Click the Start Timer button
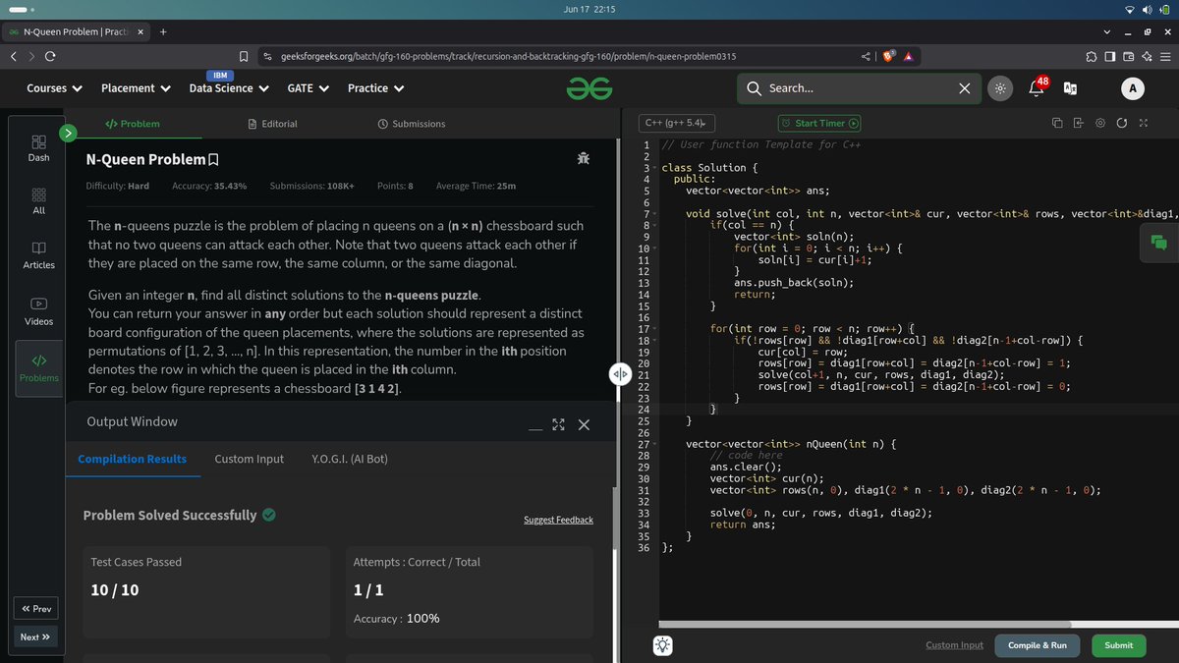This screenshot has height=663, width=1179. [819, 124]
